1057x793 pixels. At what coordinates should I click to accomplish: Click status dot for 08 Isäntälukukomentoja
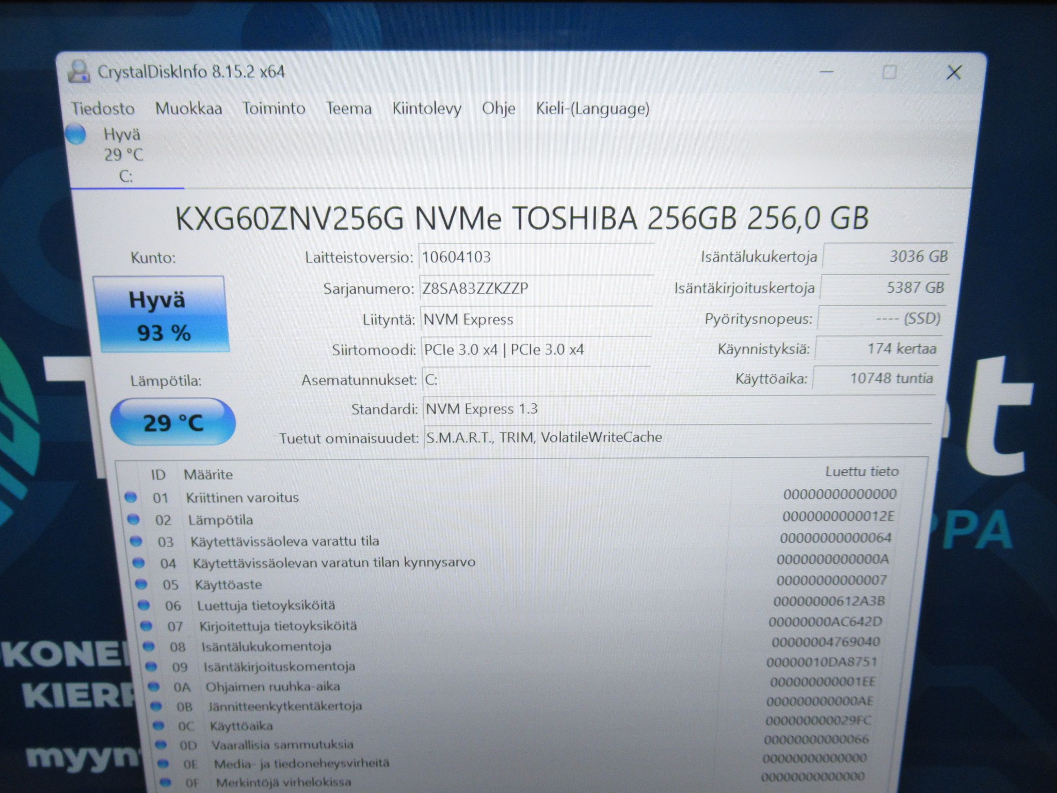[149, 646]
